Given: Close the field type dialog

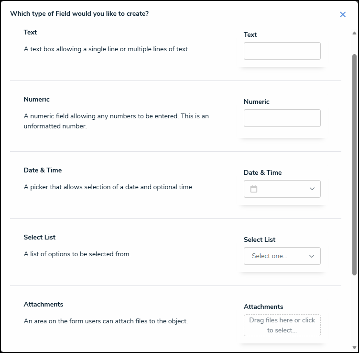Looking at the screenshot, I should pyautogui.click(x=343, y=14).
